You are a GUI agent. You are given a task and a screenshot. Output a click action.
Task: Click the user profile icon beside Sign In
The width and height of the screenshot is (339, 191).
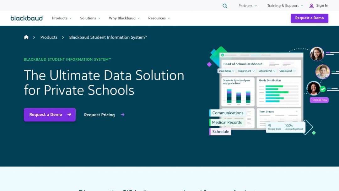[311, 6]
